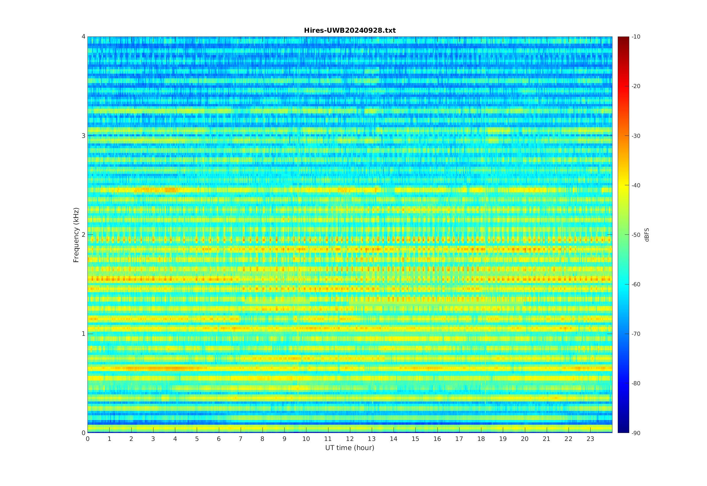Image resolution: width=707 pixels, height=486 pixels.
Task: Click hour 13 on the time axis
Action: (372, 439)
